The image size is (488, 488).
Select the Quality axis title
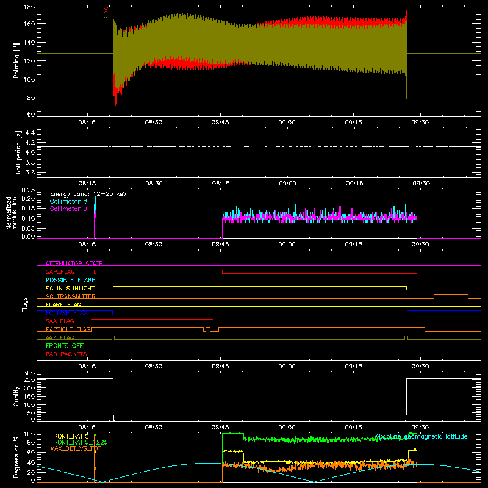(16, 396)
